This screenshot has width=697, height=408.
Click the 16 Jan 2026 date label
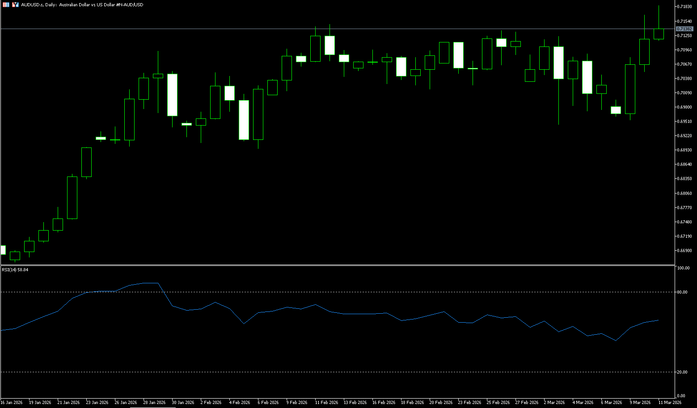(x=12, y=403)
